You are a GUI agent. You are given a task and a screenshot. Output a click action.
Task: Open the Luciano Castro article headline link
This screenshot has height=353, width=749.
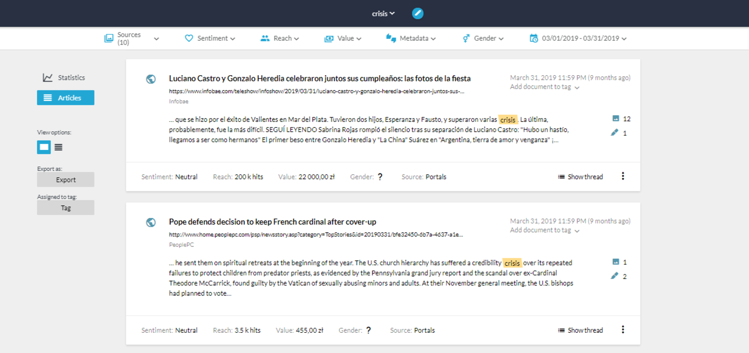(x=320, y=78)
